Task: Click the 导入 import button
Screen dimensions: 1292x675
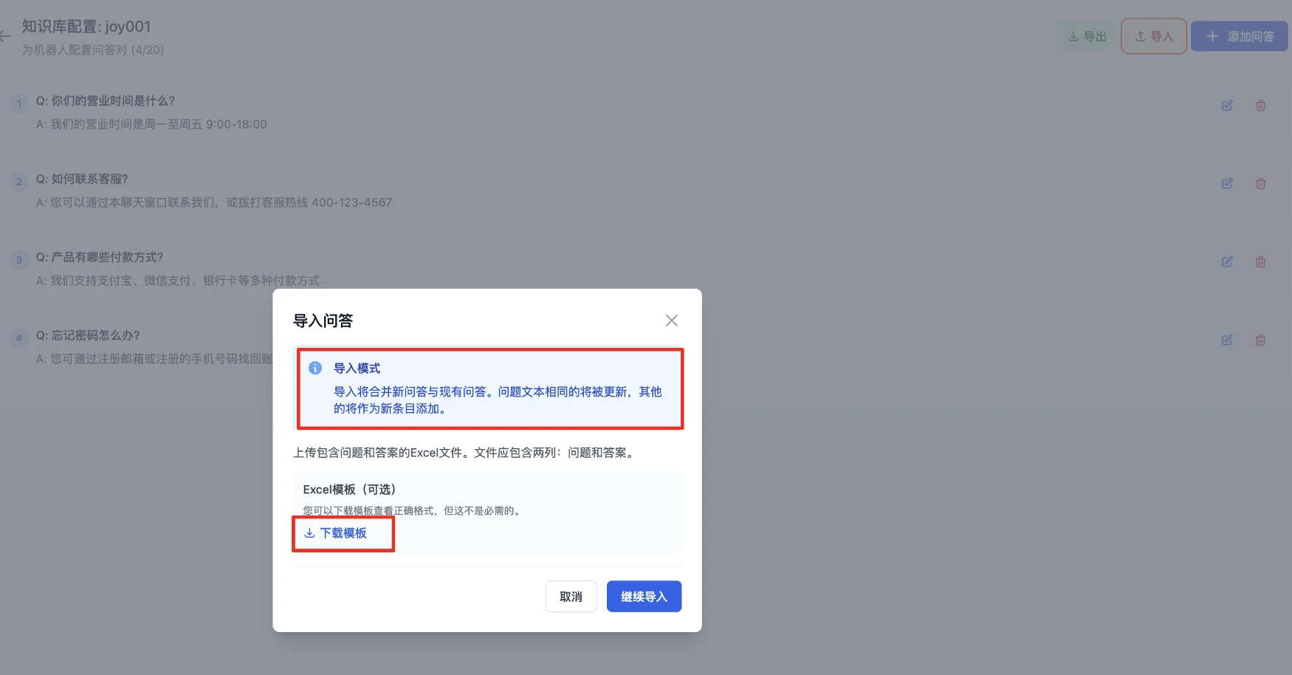Action: click(x=1153, y=35)
